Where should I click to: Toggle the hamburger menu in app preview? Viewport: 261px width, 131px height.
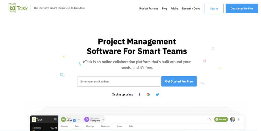pyautogui.click(x=55, y=119)
